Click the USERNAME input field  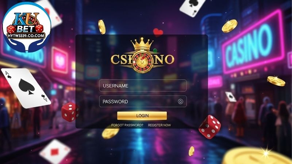143,86
